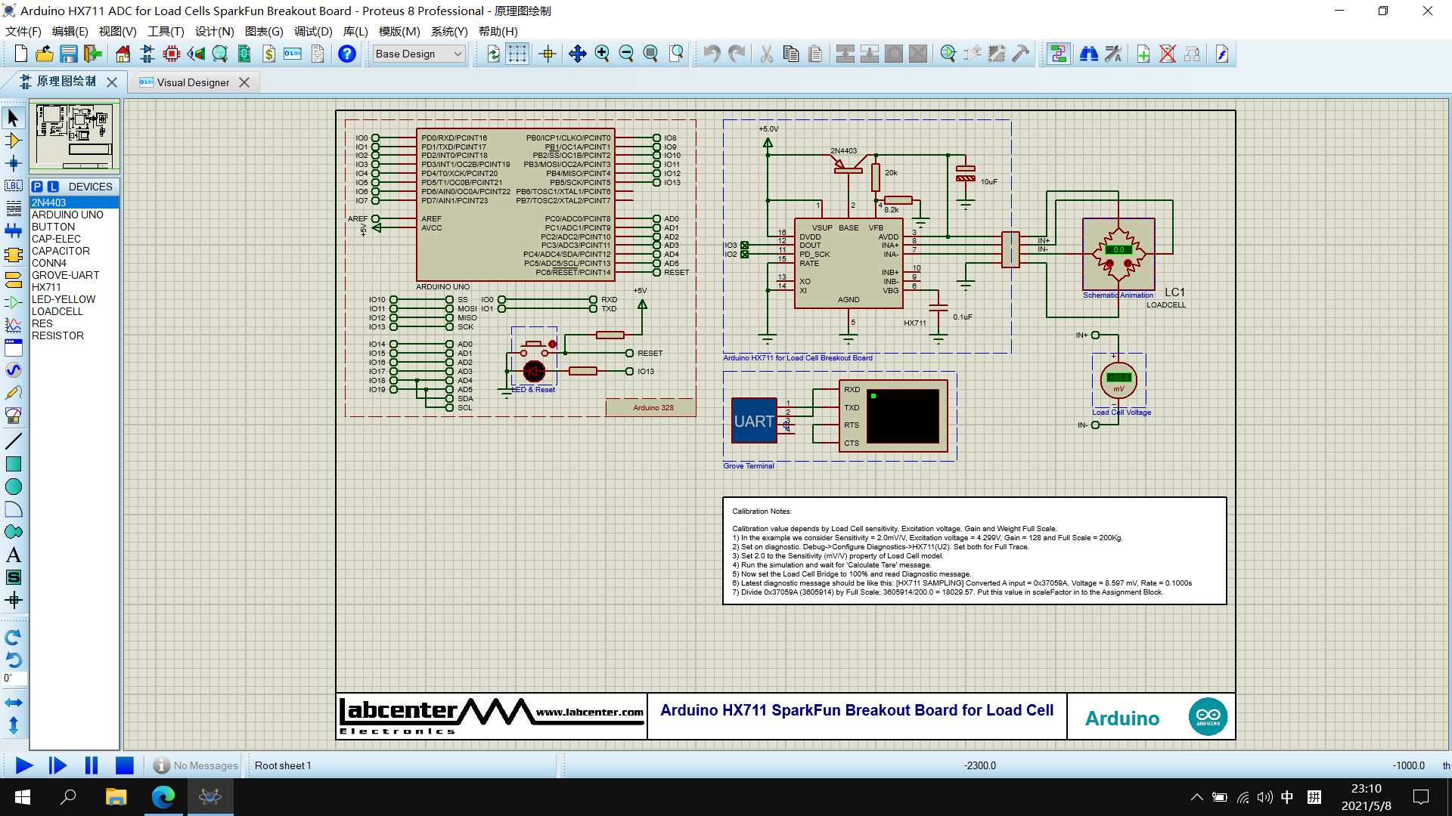Remove sheet with the red X icon
This screenshot has height=816, width=1452.
point(1168,54)
